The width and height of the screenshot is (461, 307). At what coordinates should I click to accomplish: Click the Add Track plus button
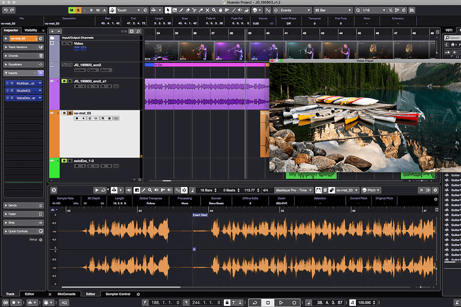pos(53,31)
